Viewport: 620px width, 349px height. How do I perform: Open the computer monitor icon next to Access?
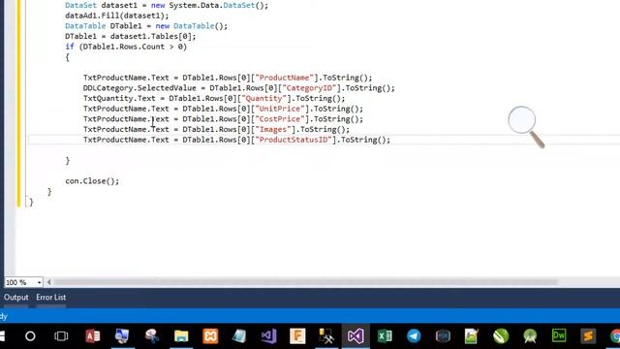[x=122, y=336]
